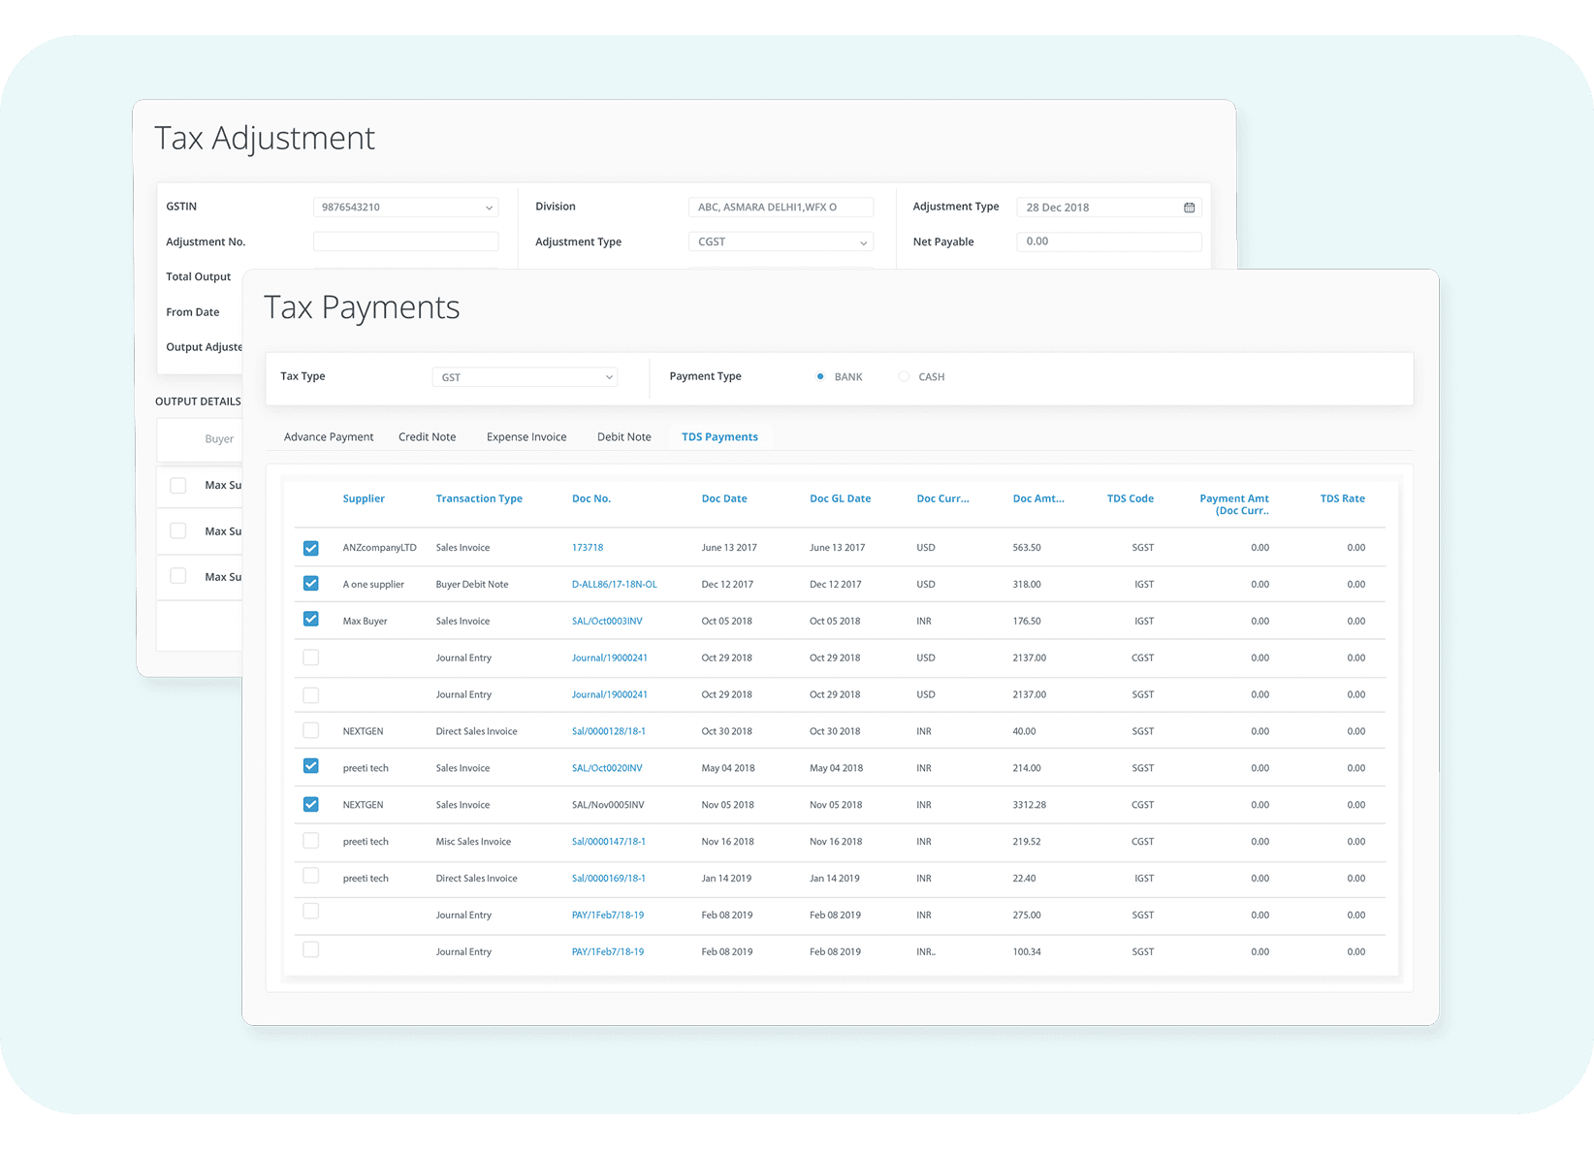
Task: Open calendar icon in Adjustment Type date field
Action: tap(1189, 208)
